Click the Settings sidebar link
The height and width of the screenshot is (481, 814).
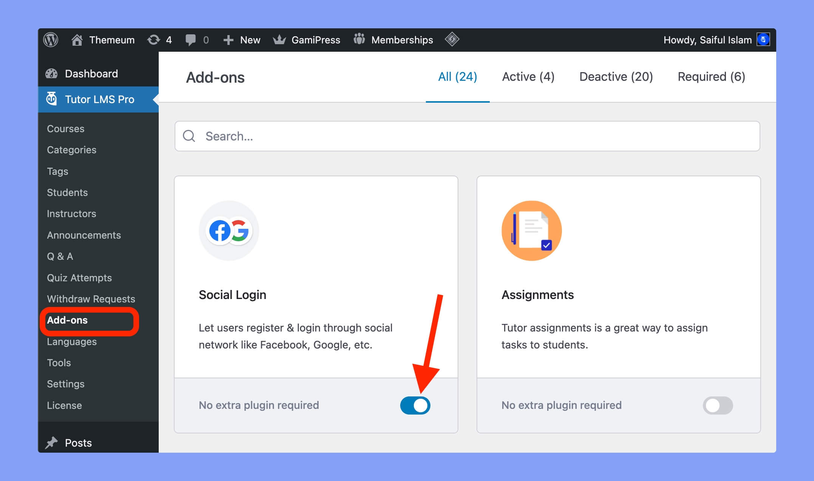65,384
